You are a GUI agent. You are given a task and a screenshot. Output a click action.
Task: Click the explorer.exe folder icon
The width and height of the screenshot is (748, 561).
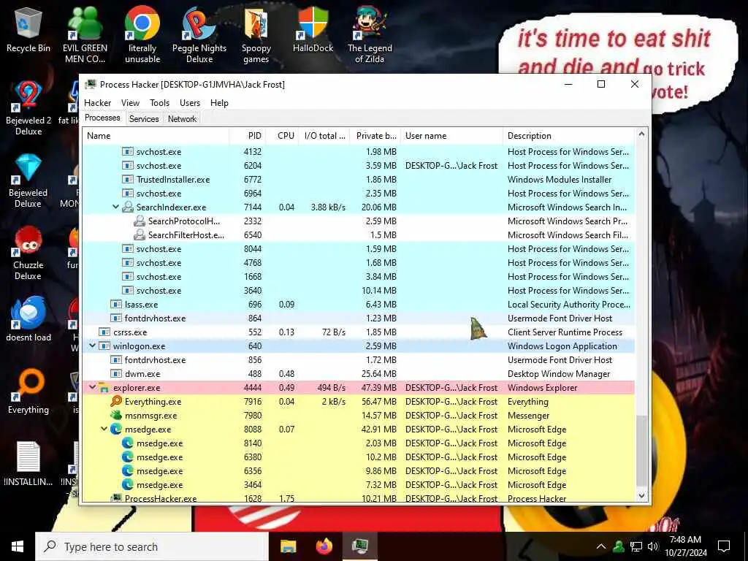click(x=104, y=388)
